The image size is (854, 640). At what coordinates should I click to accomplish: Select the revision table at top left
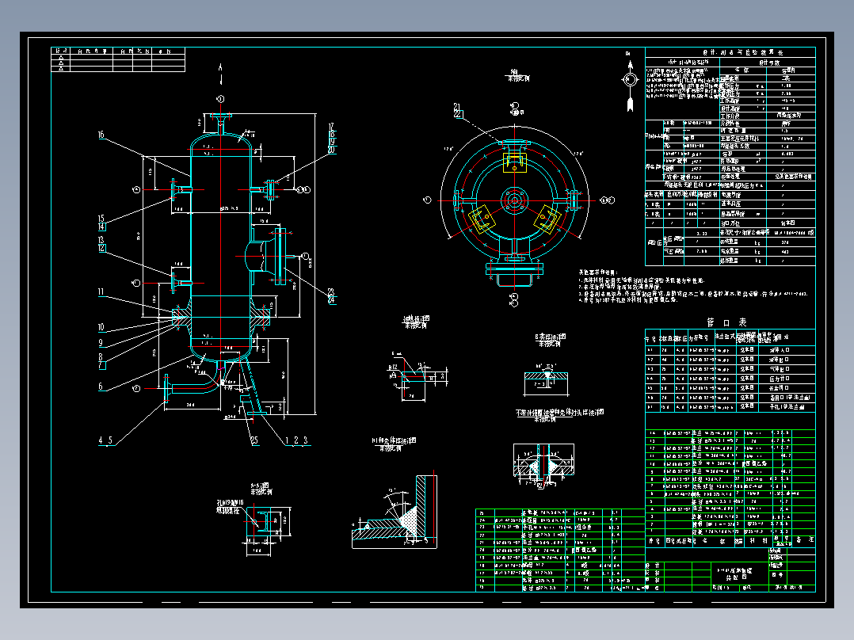click(x=118, y=59)
